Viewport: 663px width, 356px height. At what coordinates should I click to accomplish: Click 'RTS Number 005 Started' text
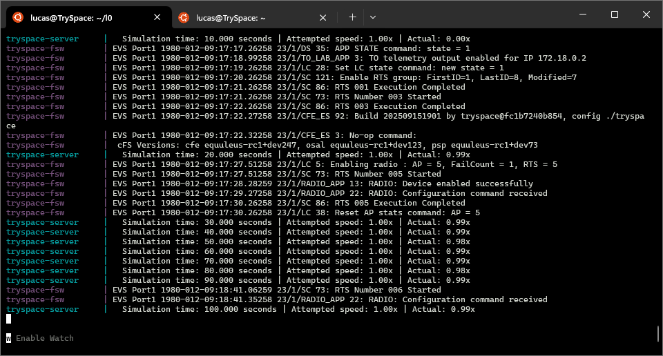coord(387,174)
